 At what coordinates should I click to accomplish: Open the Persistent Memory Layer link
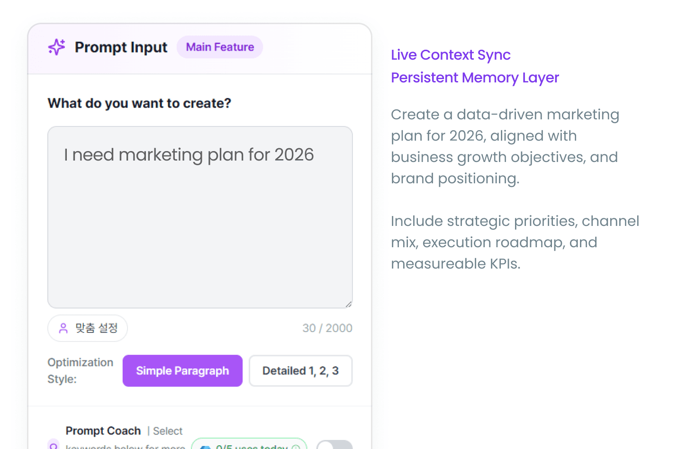(x=475, y=78)
